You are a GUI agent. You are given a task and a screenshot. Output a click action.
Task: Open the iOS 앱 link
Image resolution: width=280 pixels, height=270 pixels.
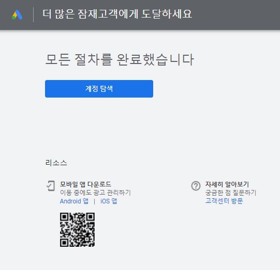click(109, 201)
